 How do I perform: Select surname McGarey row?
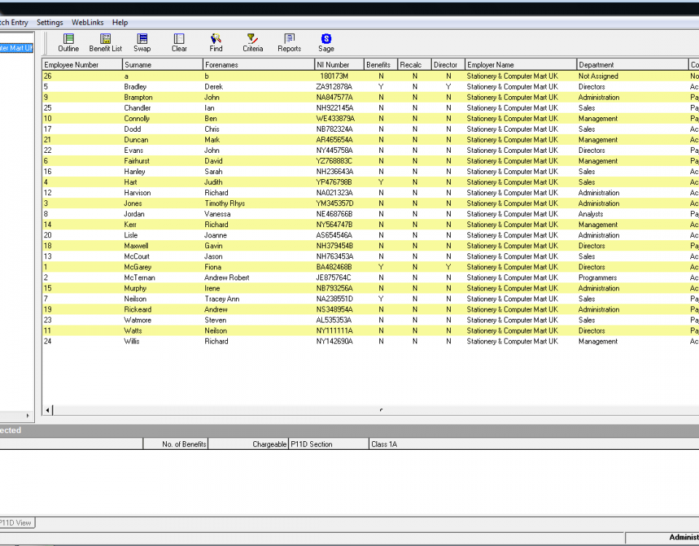pyautogui.click(x=138, y=267)
